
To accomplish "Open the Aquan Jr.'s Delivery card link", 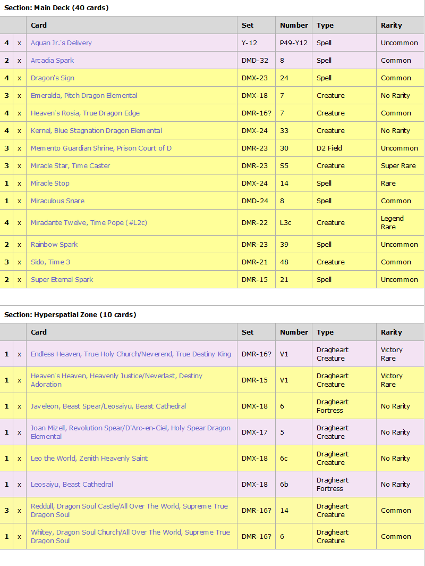I will (61, 43).
